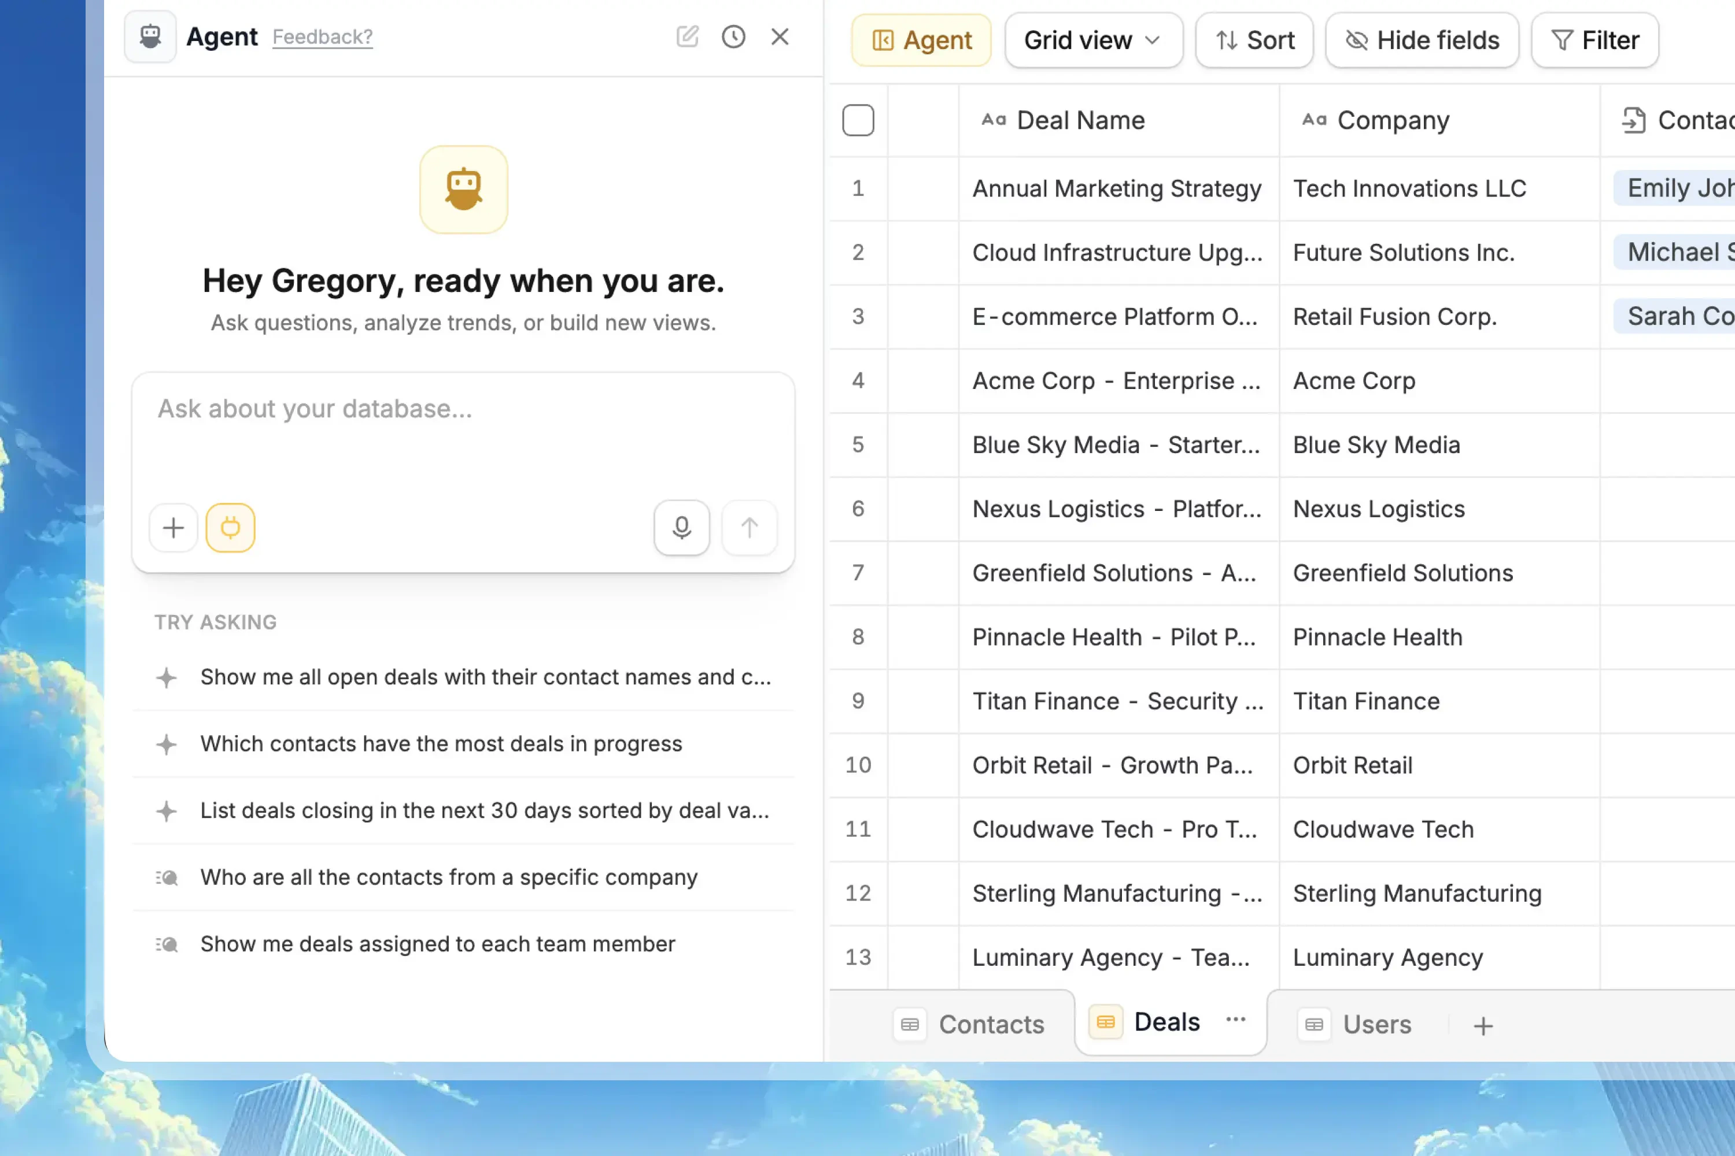Screen dimensions: 1735x1156
Task: Open the Feedback? link
Action: [322, 37]
